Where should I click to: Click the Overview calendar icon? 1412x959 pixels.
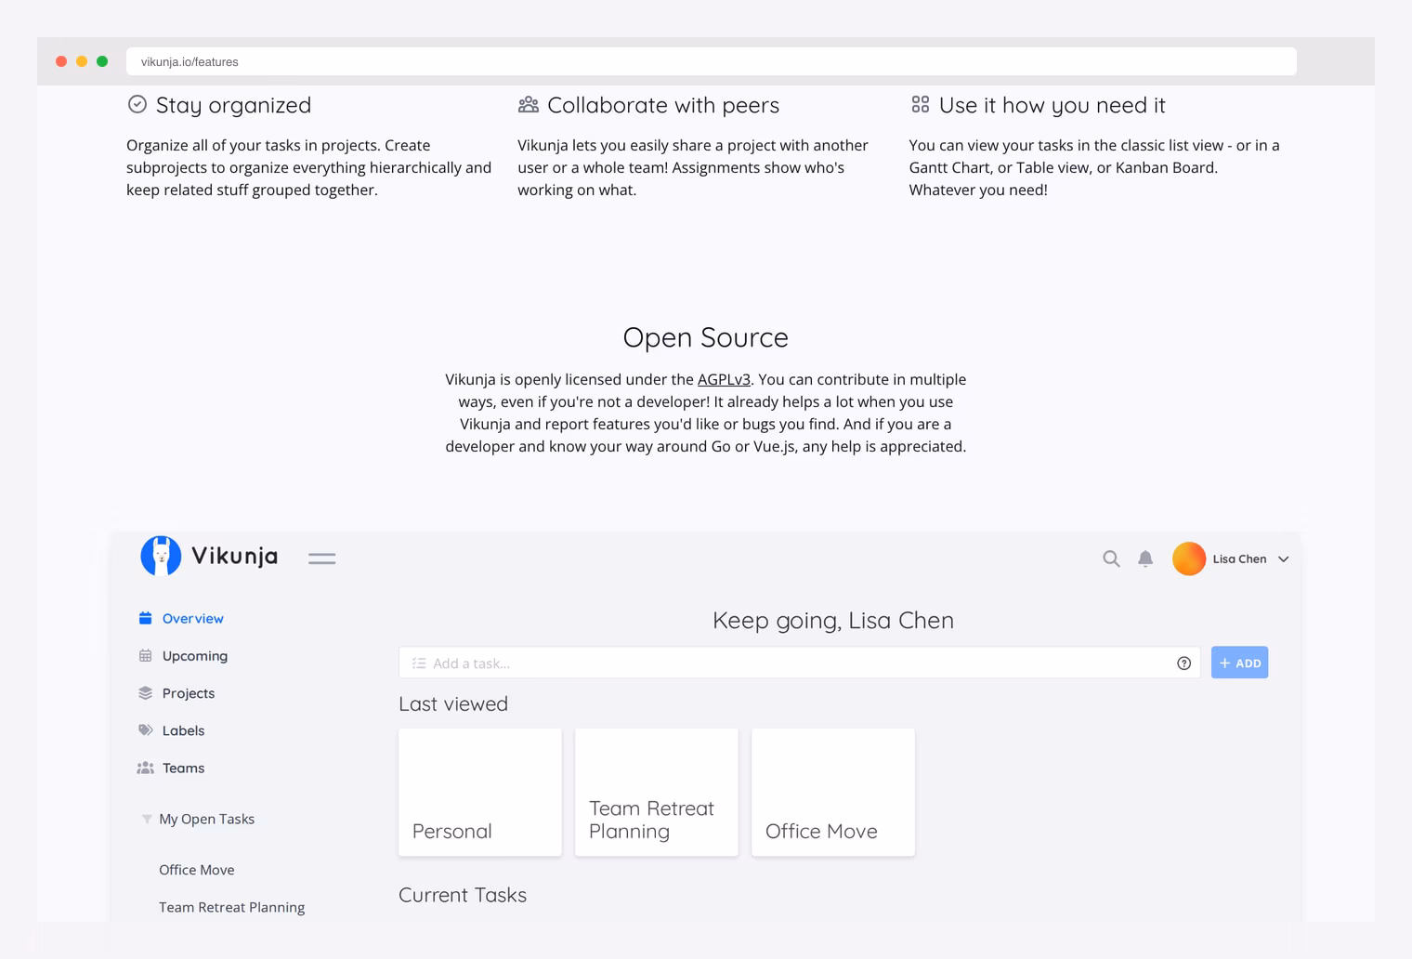pos(146,618)
